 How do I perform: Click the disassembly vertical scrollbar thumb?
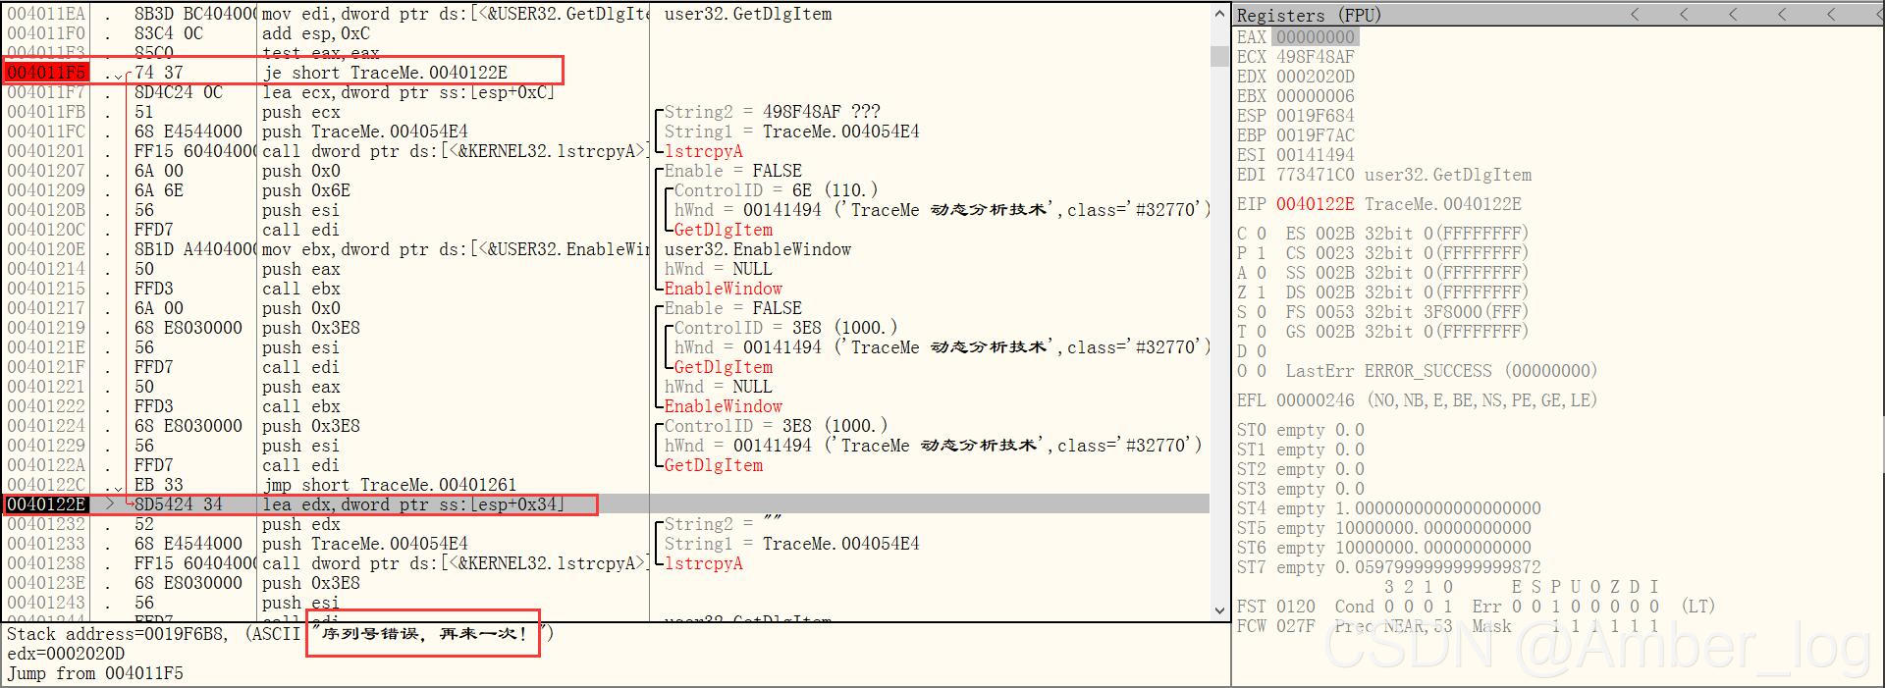[1220, 57]
